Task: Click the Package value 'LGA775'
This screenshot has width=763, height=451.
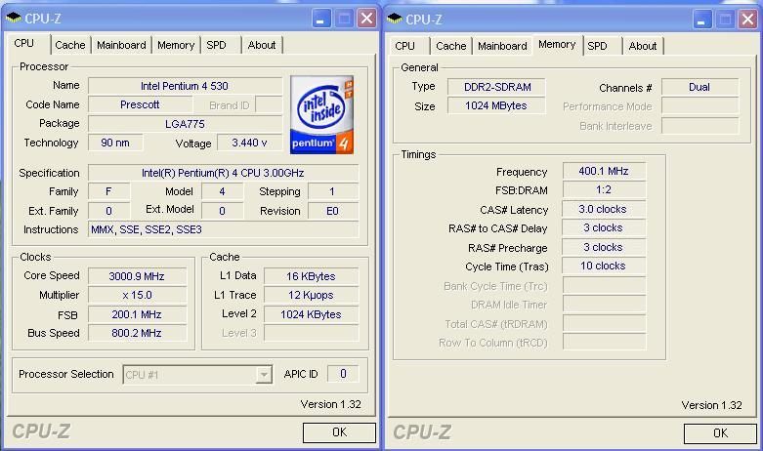Action: [x=185, y=124]
